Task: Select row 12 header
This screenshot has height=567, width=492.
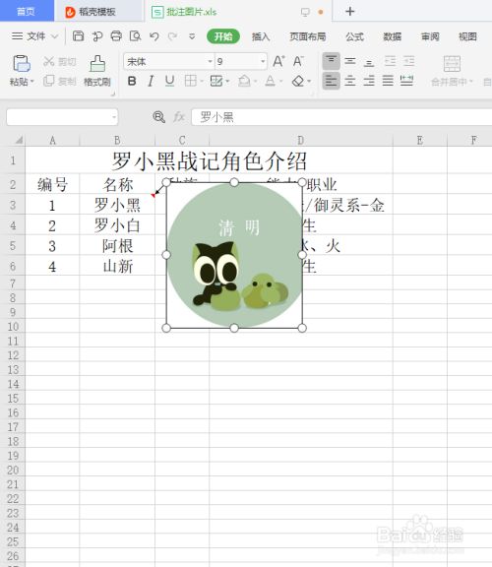Action: pyautogui.click(x=13, y=355)
